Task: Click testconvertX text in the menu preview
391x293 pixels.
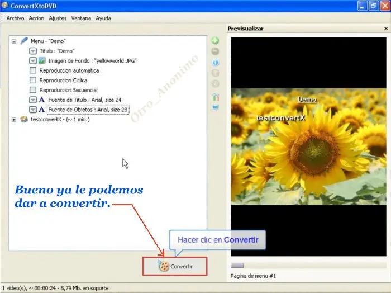Action: (x=280, y=118)
